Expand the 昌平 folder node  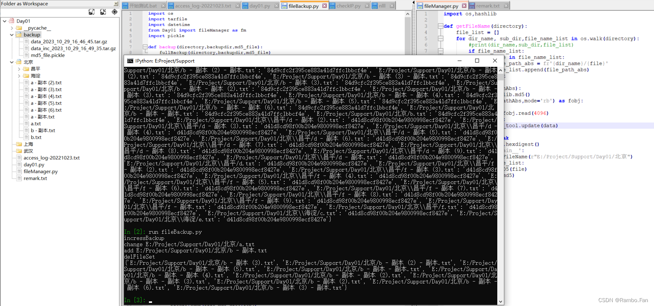point(19,69)
